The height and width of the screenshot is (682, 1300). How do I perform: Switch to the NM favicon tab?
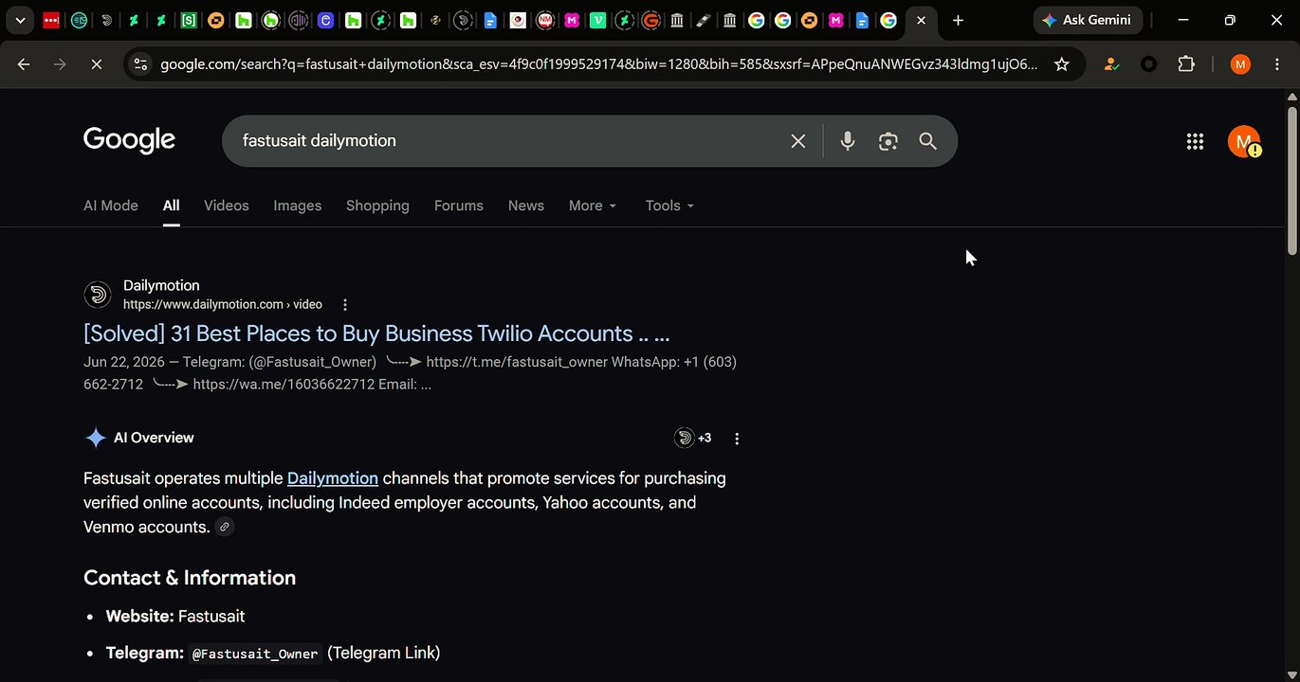pyautogui.click(x=545, y=20)
